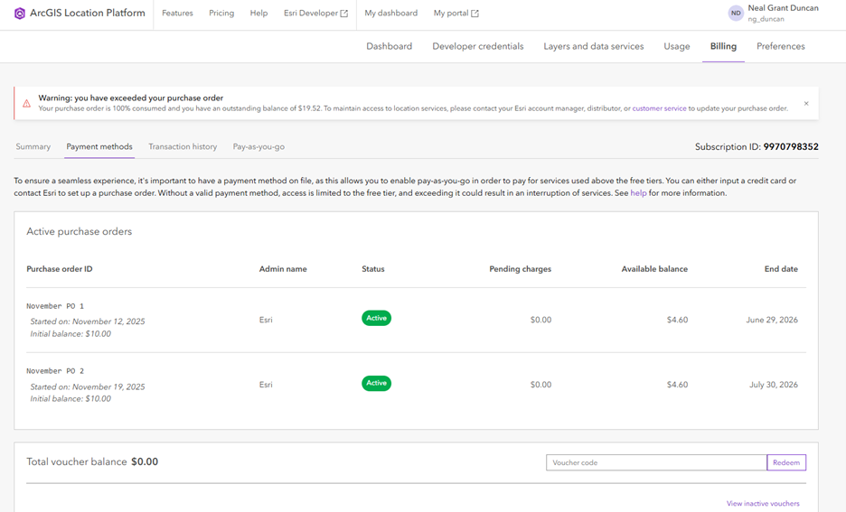Click the red warning triangle icon
The height and width of the screenshot is (512, 846).
click(26, 104)
